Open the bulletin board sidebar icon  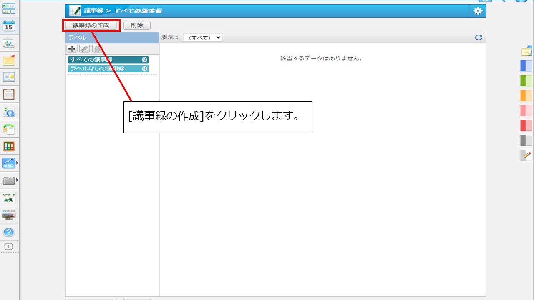(9, 77)
